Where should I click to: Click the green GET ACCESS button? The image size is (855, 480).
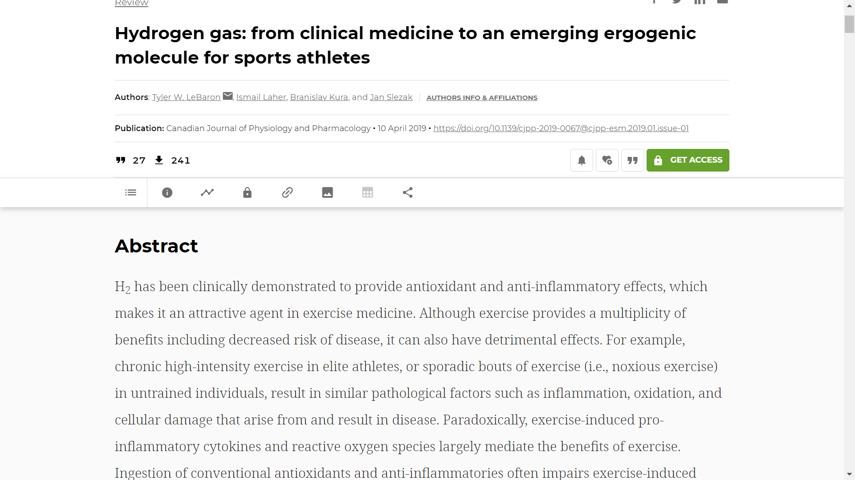[x=688, y=160]
